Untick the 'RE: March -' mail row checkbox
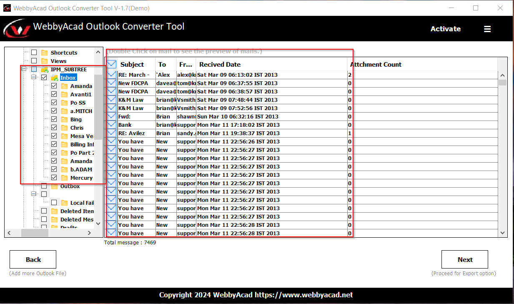This screenshot has width=514, height=304. point(112,75)
